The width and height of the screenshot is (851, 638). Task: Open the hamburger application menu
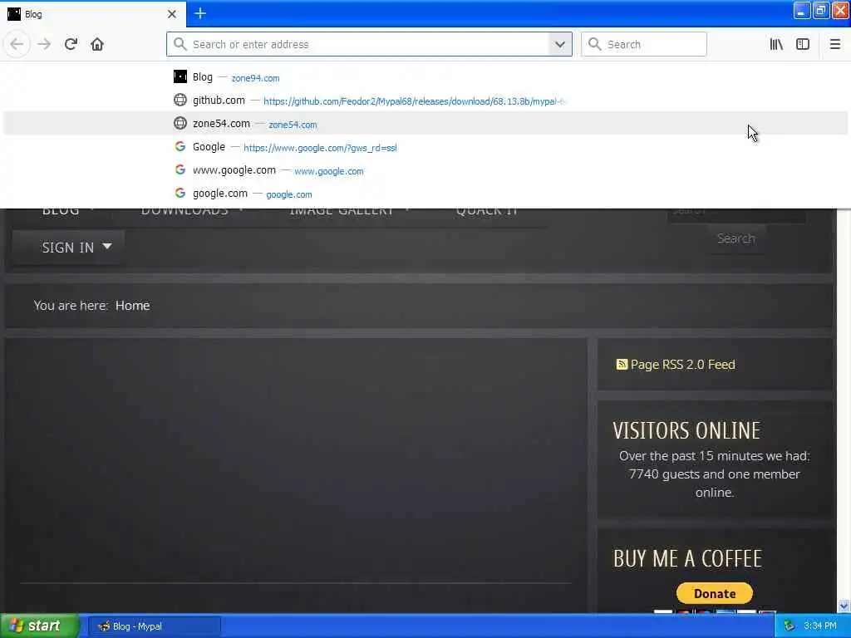835,45
